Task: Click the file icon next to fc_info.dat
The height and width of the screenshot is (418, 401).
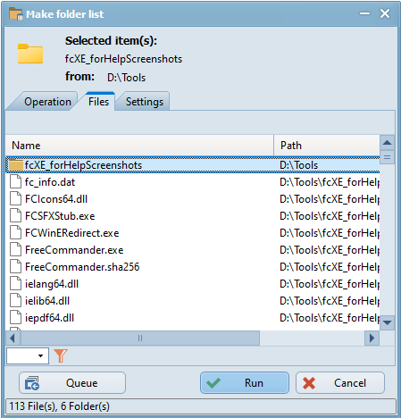Action: tap(16, 181)
